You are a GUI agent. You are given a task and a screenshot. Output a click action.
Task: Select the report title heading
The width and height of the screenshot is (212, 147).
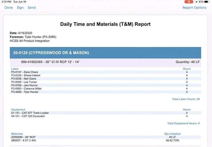(x=105, y=24)
